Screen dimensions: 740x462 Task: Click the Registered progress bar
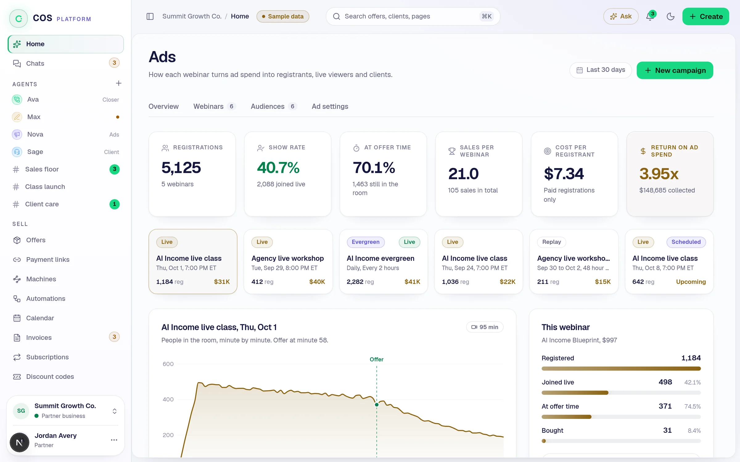(621, 369)
